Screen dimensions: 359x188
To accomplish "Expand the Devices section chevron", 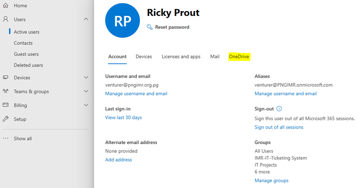I will click(86, 78).
